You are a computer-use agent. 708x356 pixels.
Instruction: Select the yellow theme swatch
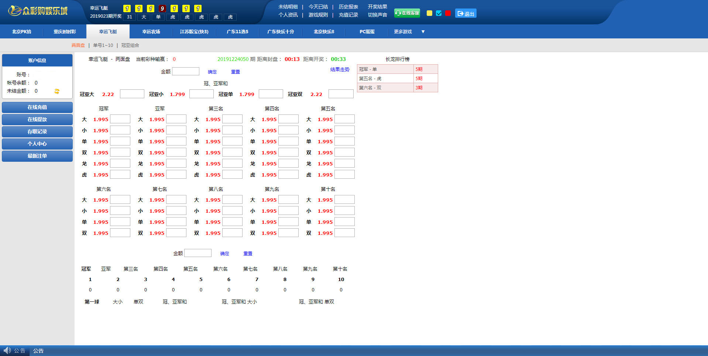coord(429,13)
